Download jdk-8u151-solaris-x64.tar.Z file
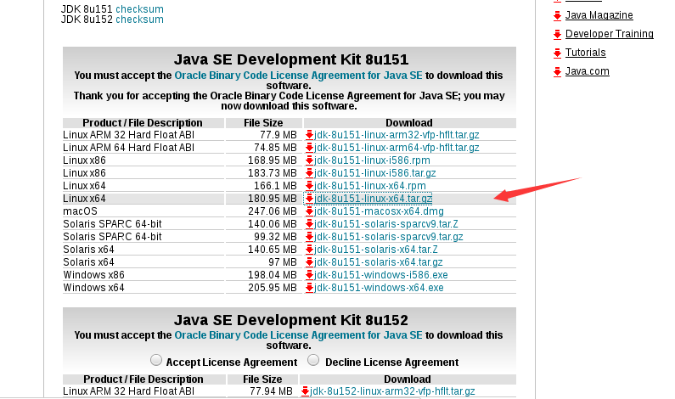This screenshot has width=675, height=399. point(376,250)
